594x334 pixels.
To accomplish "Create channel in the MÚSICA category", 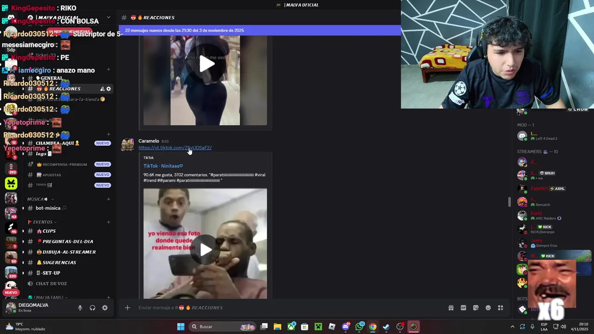I will click(109, 199).
